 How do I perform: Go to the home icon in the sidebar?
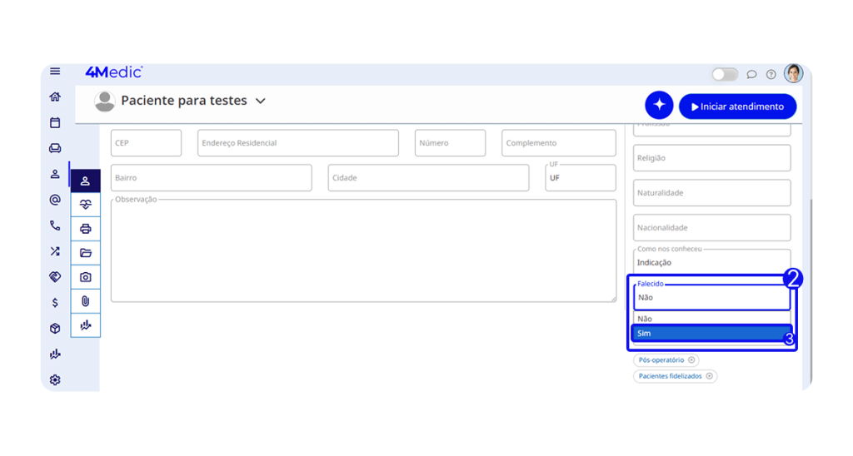point(55,97)
